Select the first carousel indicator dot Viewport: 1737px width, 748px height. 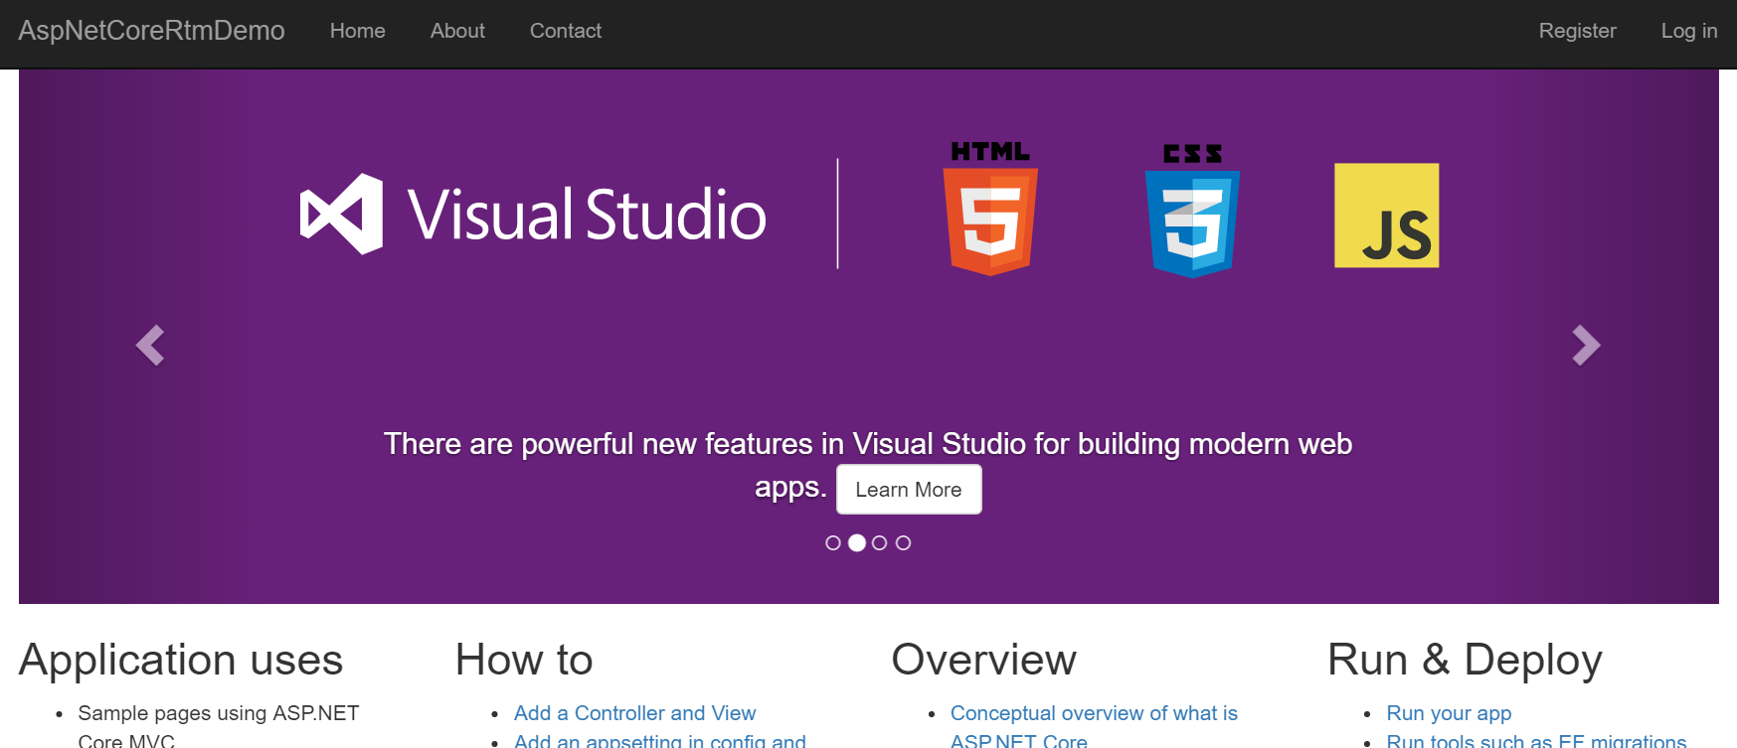point(833,543)
